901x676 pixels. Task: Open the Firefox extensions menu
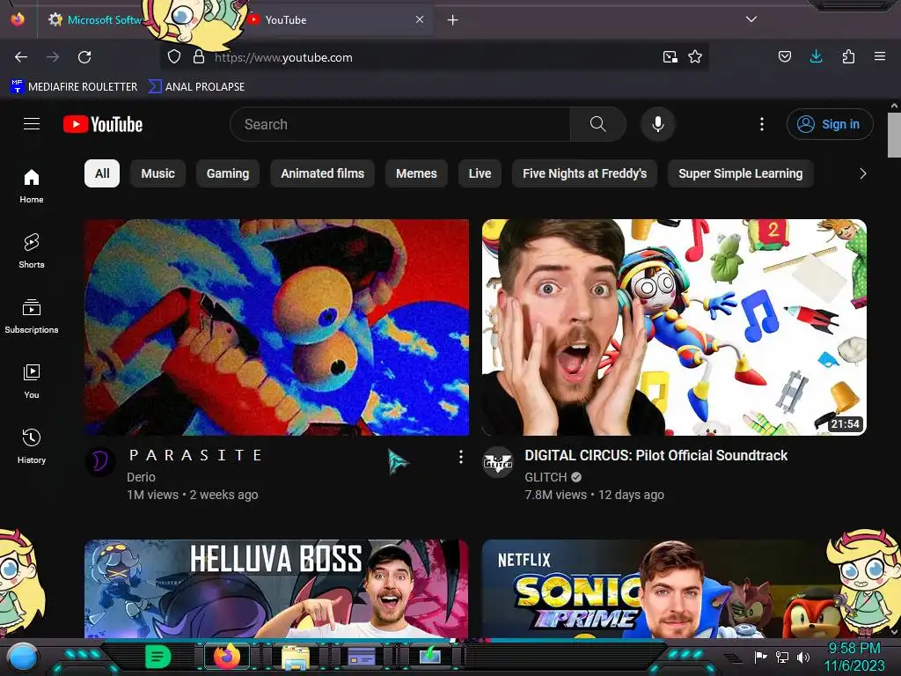click(x=848, y=56)
